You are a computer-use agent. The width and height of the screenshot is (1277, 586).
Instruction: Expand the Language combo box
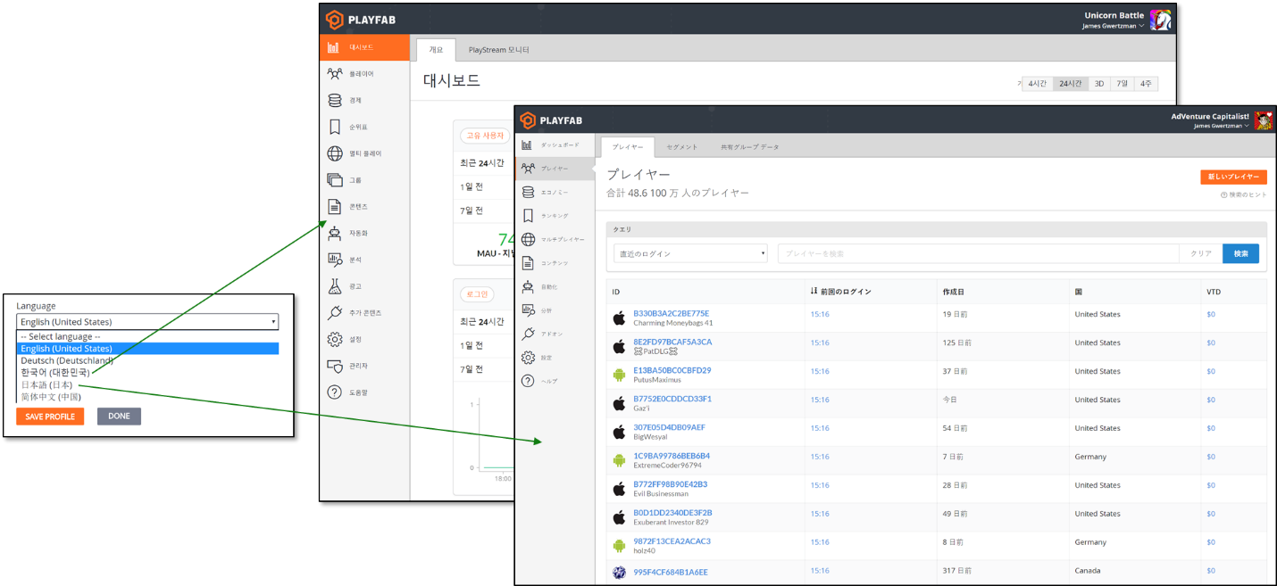(147, 322)
